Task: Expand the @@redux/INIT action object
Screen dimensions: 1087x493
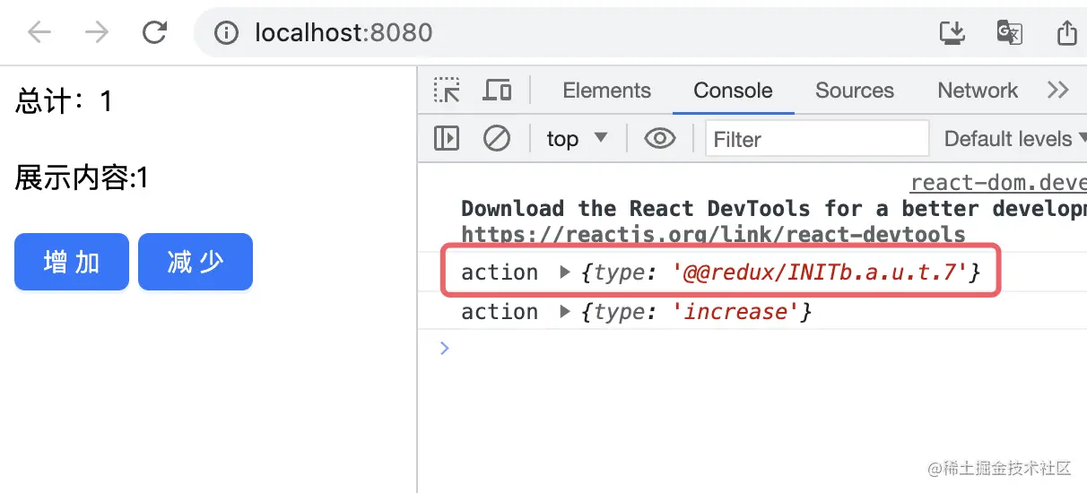Action: tap(565, 272)
